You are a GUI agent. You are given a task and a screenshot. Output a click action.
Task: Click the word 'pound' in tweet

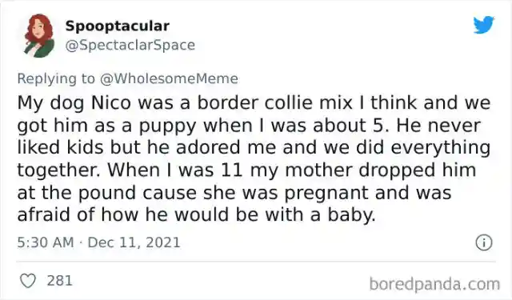coord(106,193)
